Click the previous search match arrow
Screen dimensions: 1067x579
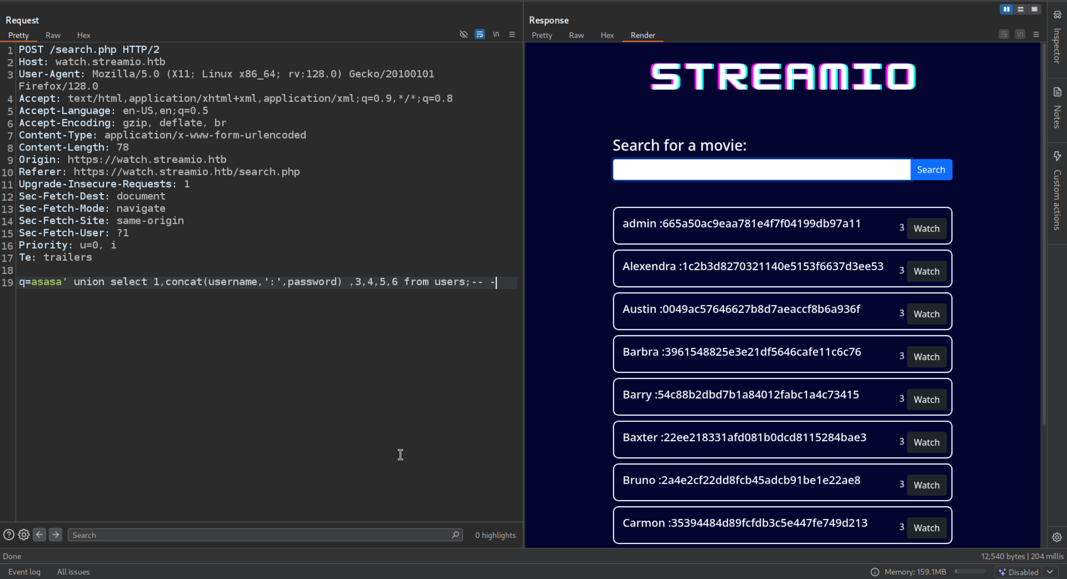tap(39, 535)
